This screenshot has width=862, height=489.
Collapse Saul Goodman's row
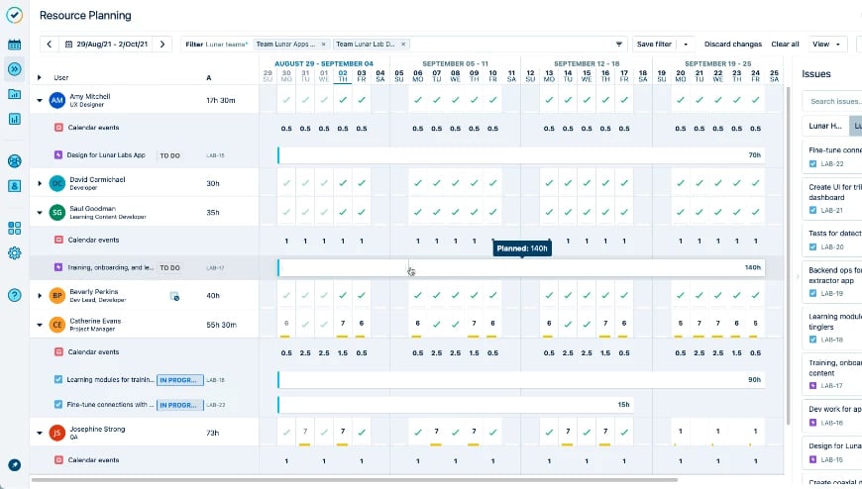coord(40,213)
